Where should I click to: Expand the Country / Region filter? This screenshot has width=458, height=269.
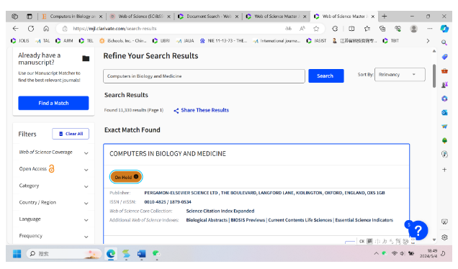(53, 203)
